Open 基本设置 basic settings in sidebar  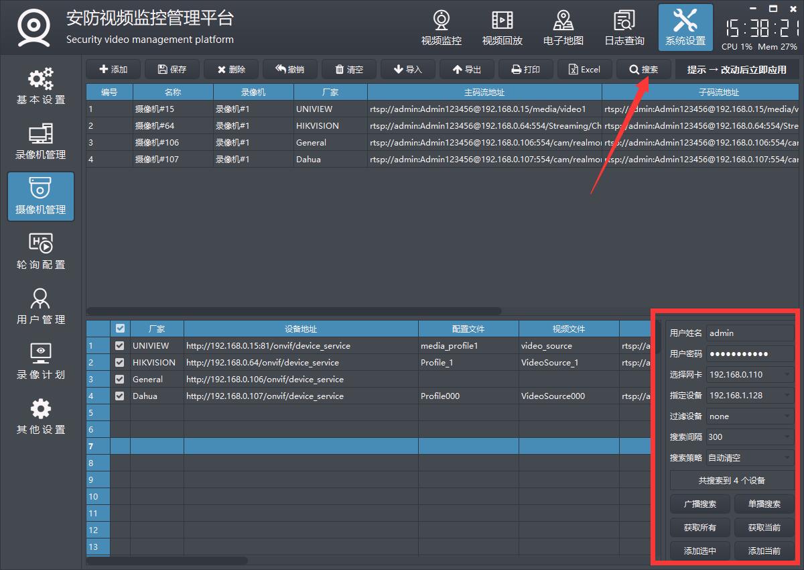[41, 87]
